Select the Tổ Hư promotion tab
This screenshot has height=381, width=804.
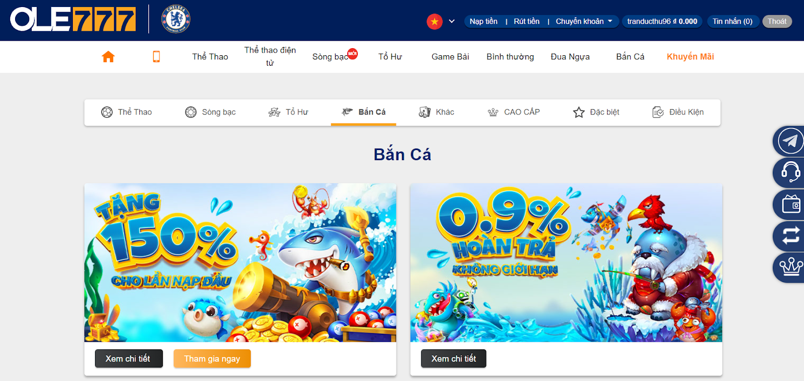(x=288, y=112)
